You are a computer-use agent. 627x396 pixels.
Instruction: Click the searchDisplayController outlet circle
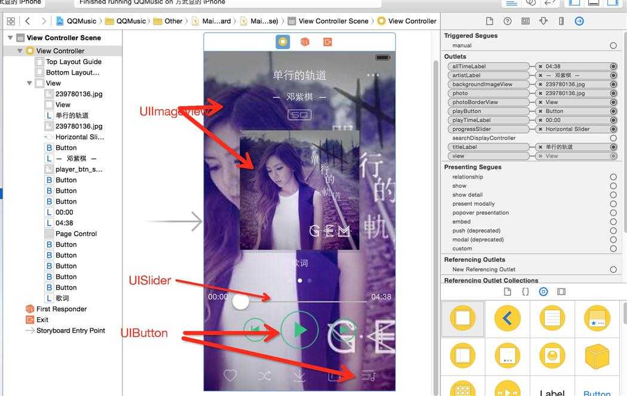(613, 138)
